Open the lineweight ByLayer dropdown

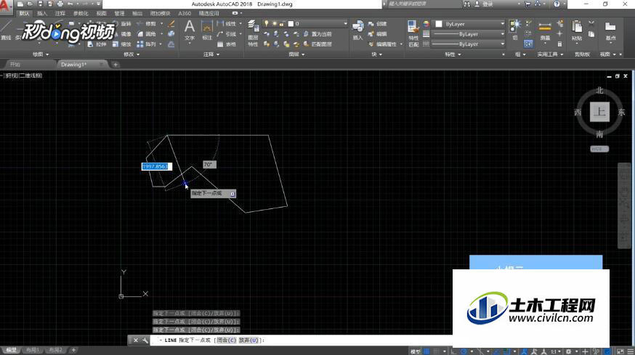coord(469,34)
